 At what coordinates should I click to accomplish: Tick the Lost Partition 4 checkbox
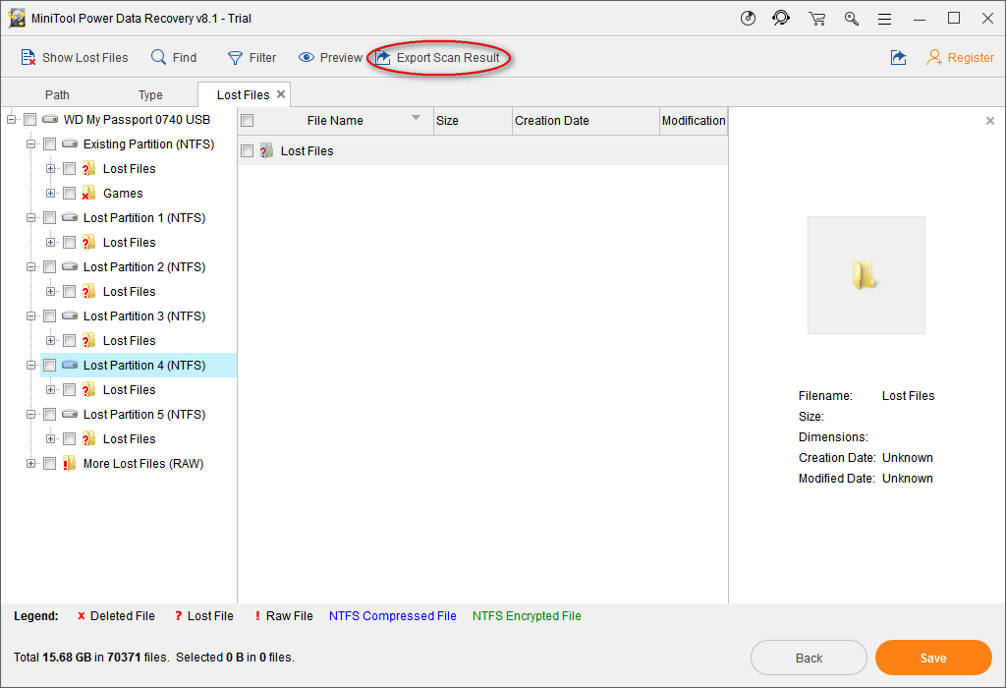coord(49,366)
